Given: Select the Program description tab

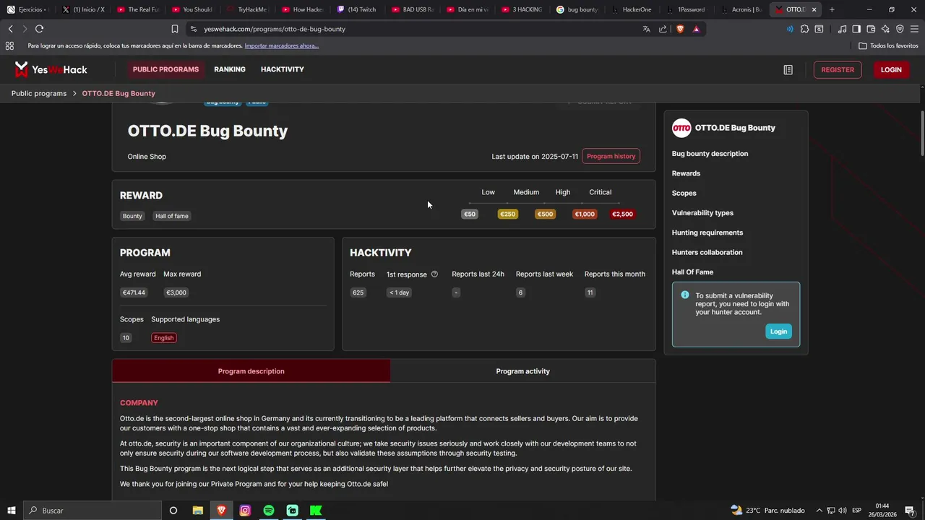Looking at the screenshot, I should tap(251, 371).
